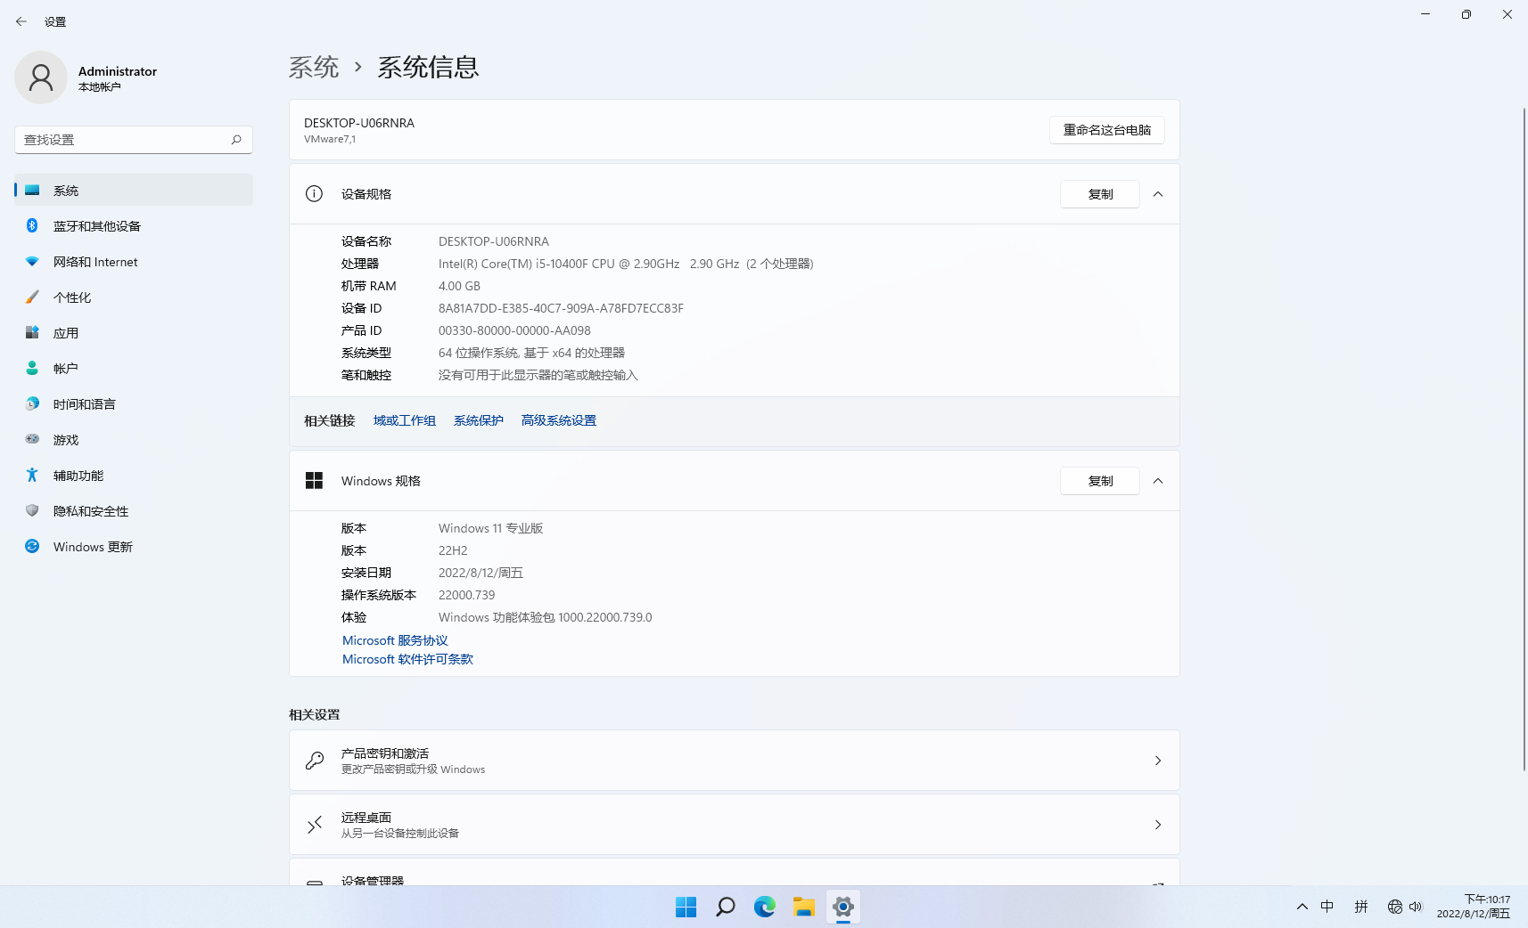Click the back arrow in the Settings title bar

(x=21, y=21)
